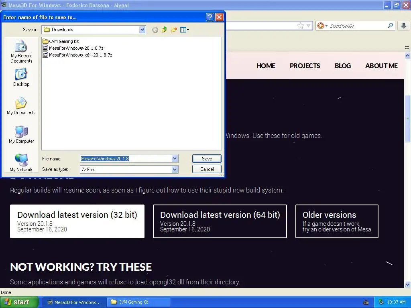Expand the Save in Downloads dropdown

(142, 30)
